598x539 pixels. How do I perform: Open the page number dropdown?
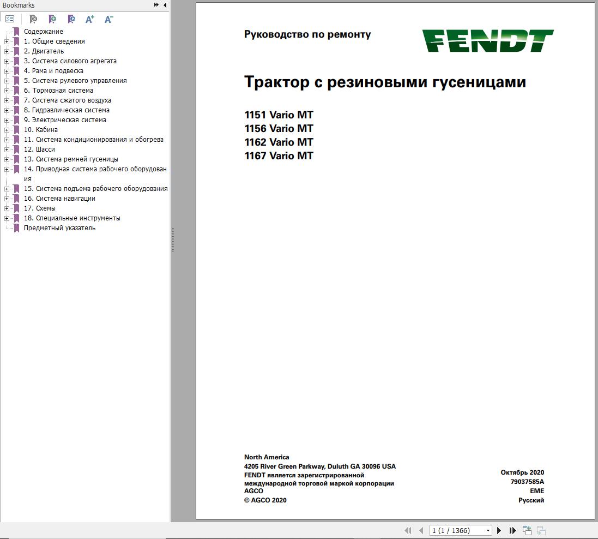click(488, 531)
